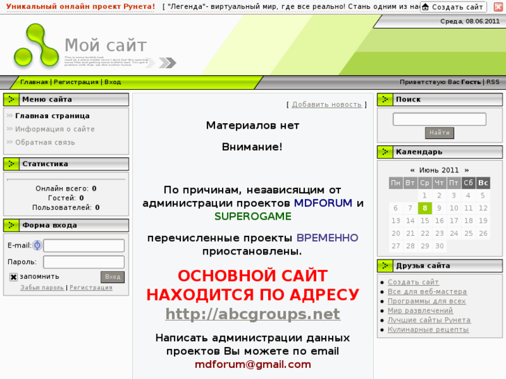Open Главная страница in site menu

coord(52,116)
